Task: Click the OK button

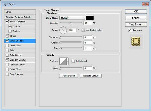Action: (x=136, y=11)
